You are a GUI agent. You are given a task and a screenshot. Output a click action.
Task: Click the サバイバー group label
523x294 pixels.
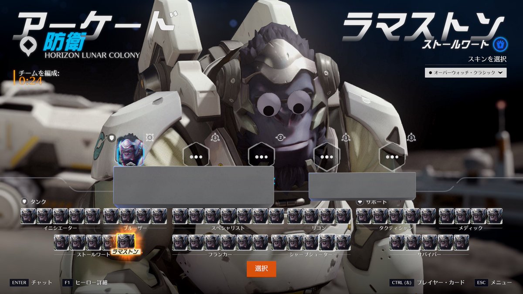[x=429, y=254]
